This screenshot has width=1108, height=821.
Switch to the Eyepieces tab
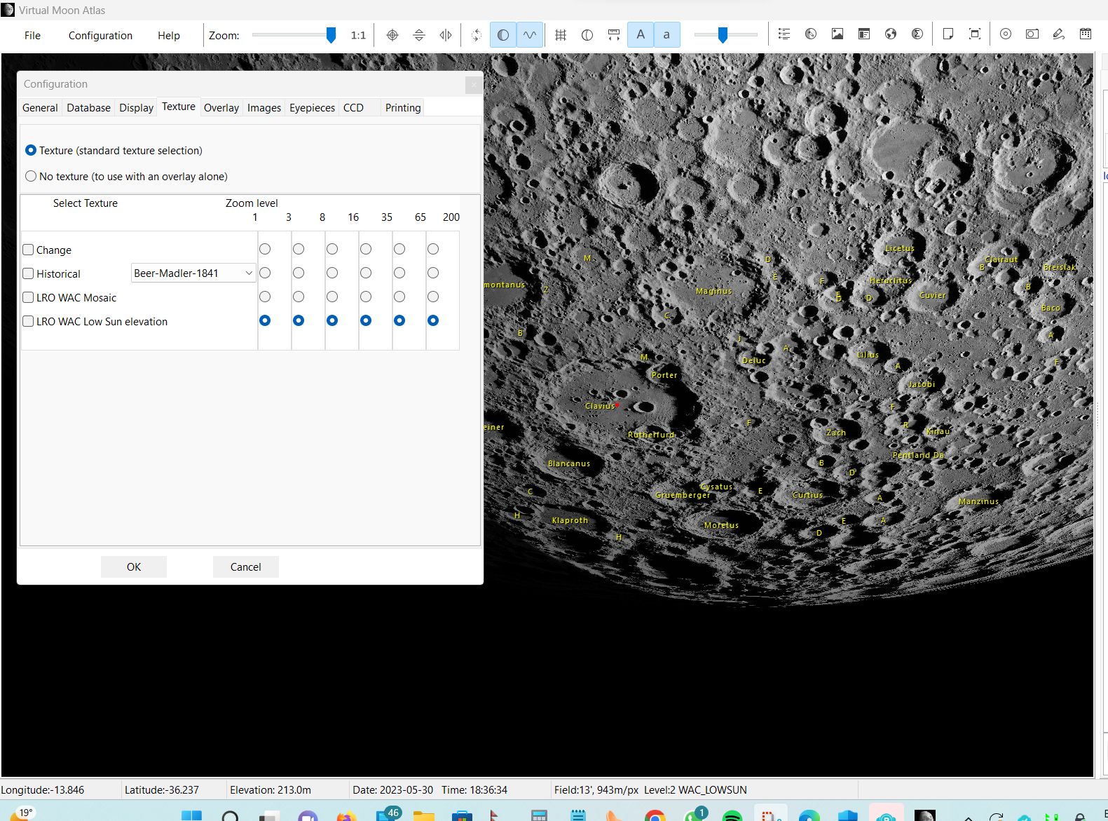(x=312, y=108)
